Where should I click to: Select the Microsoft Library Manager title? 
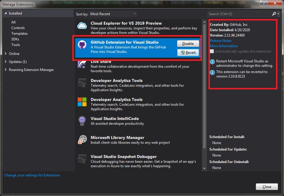point(117,137)
